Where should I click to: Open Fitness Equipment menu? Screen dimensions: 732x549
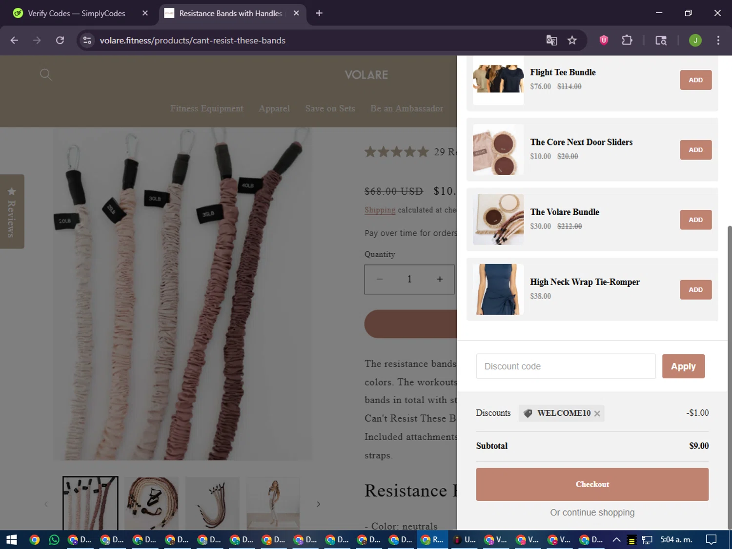[206, 108]
